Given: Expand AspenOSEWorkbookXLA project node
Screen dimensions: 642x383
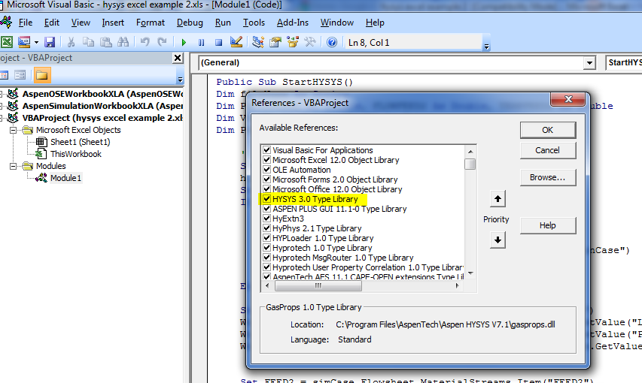Looking at the screenshot, I should (x=2, y=94).
